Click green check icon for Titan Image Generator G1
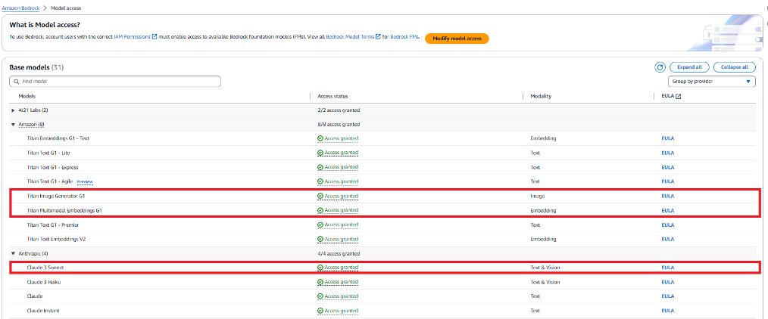 pos(320,197)
